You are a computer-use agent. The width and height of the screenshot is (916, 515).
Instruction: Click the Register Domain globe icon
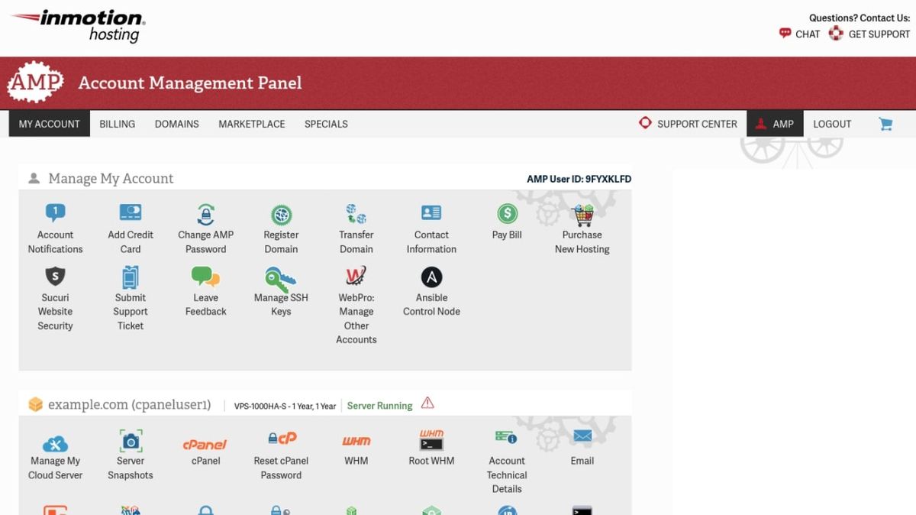click(281, 212)
